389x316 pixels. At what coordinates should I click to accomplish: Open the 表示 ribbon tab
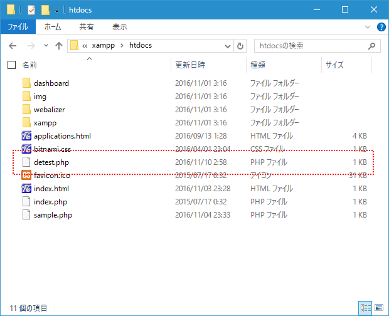120,27
